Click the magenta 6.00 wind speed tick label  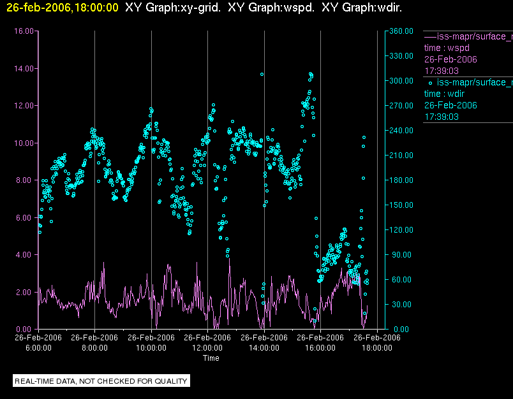[25, 217]
